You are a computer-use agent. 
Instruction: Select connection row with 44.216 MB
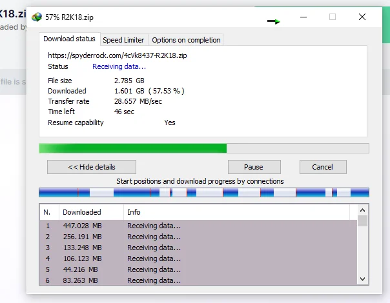point(198,269)
